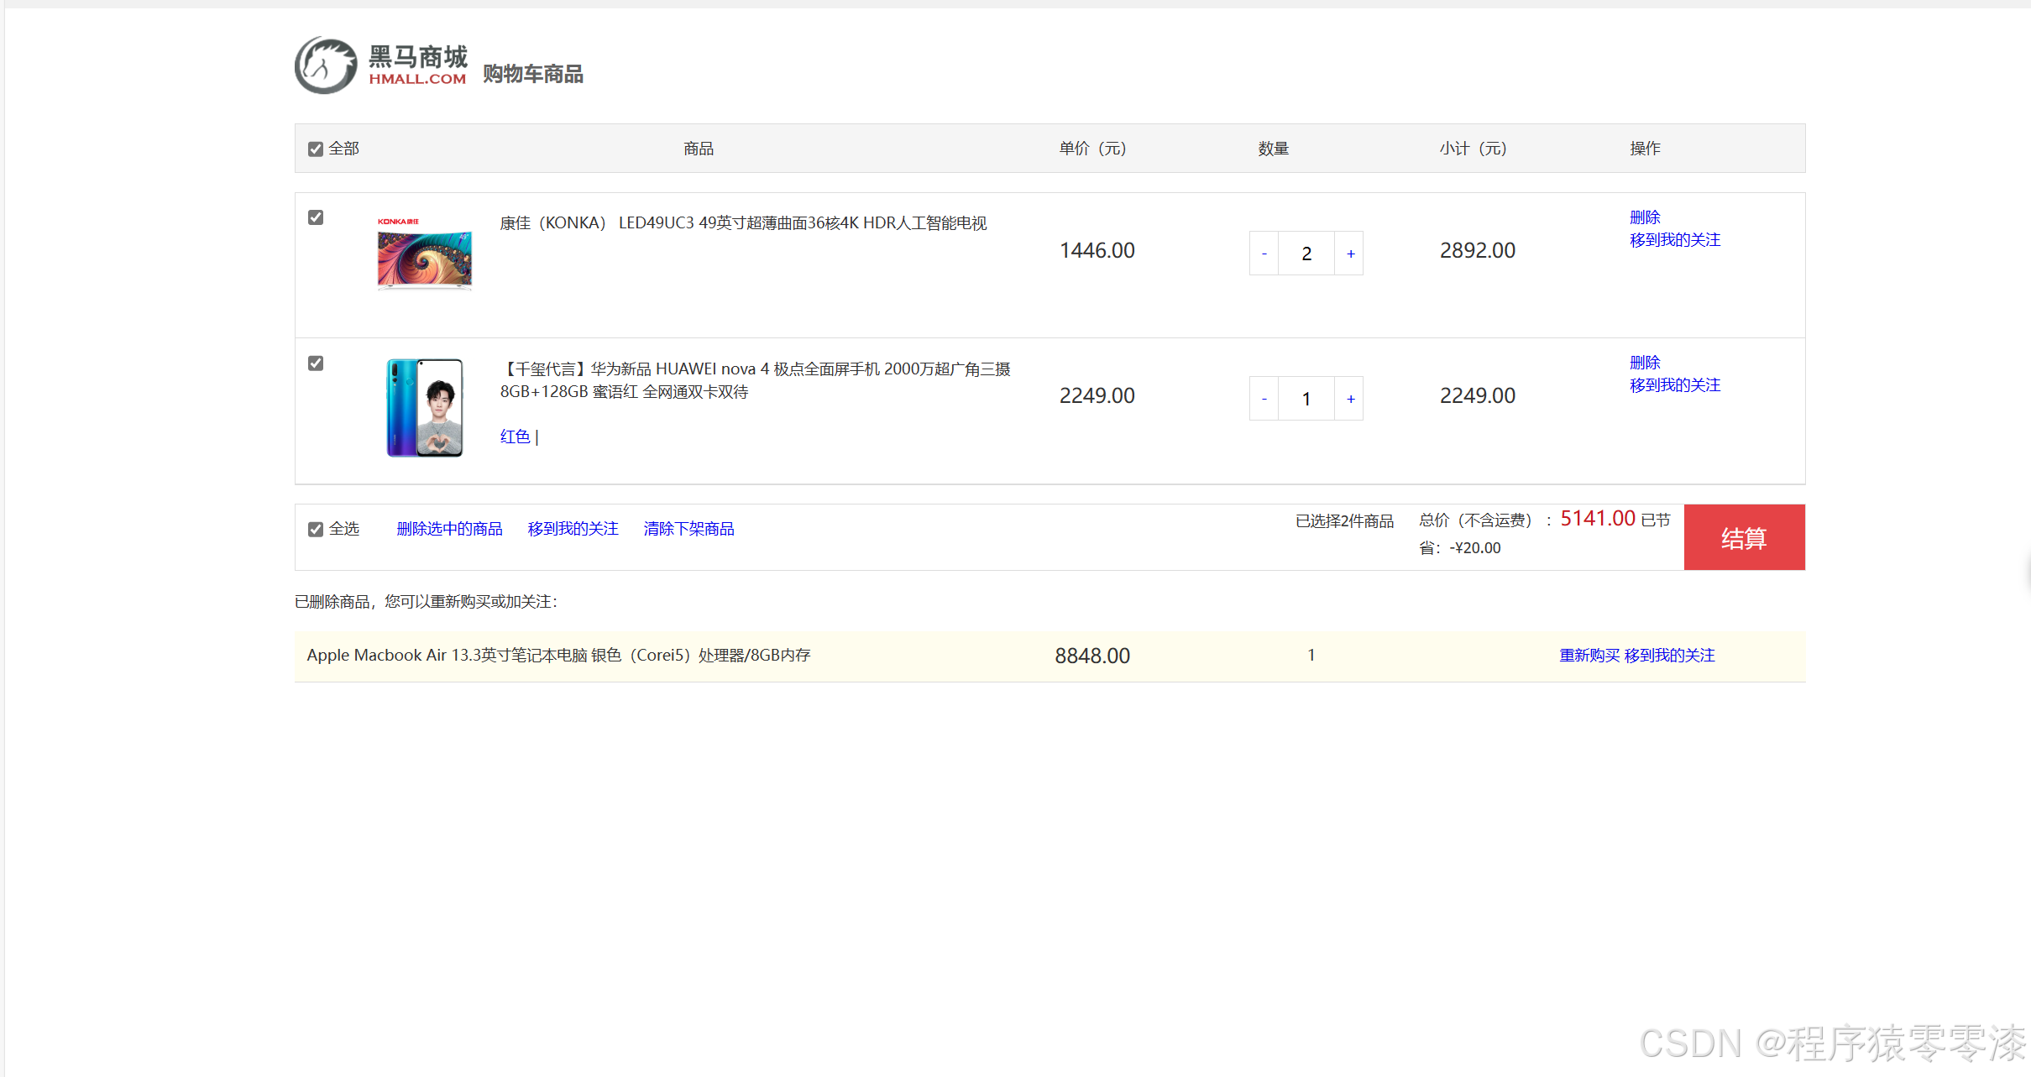This screenshot has width=2031, height=1077.
Task: Click the 红色 color option link
Action: pos(515,437)
